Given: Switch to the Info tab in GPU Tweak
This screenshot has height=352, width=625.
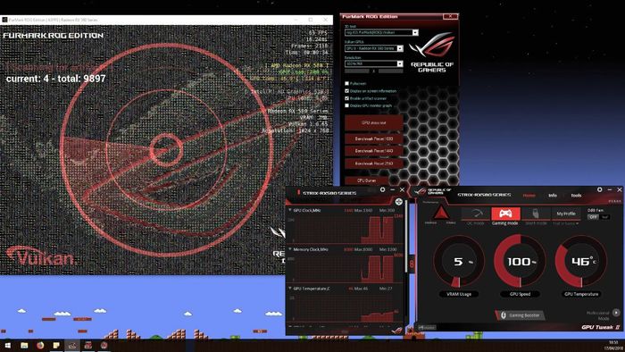Looking at the screenshot, I should pyautogui.click(x=553, y=196).
